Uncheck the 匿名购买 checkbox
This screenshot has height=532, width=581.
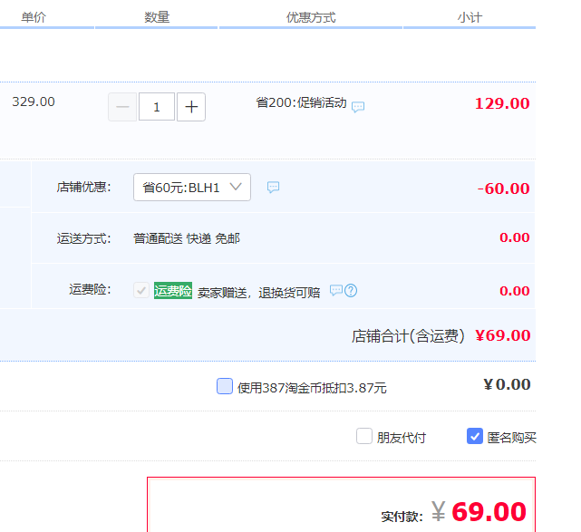pyautogui.click(x=475, y=437)
